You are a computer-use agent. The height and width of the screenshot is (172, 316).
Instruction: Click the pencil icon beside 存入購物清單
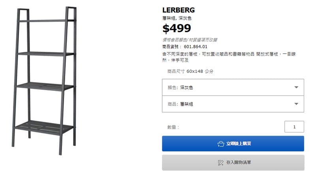220,163
